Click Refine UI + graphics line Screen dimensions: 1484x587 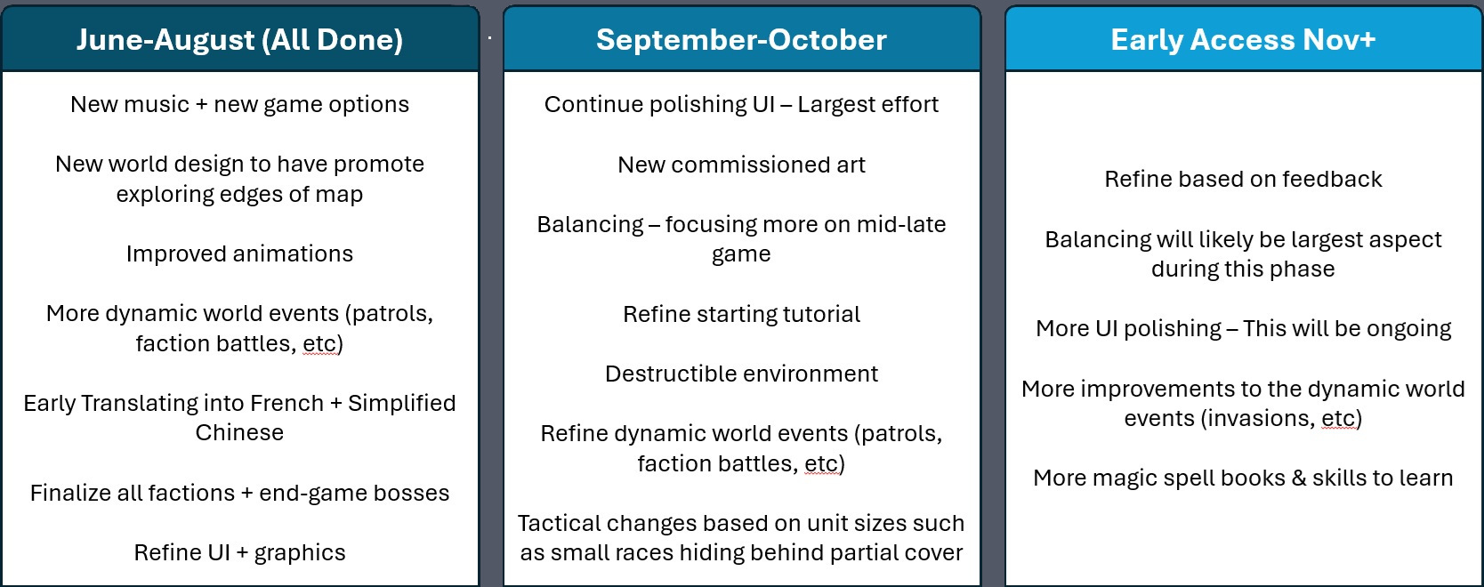pyautogui.click(x=239, y=553)
